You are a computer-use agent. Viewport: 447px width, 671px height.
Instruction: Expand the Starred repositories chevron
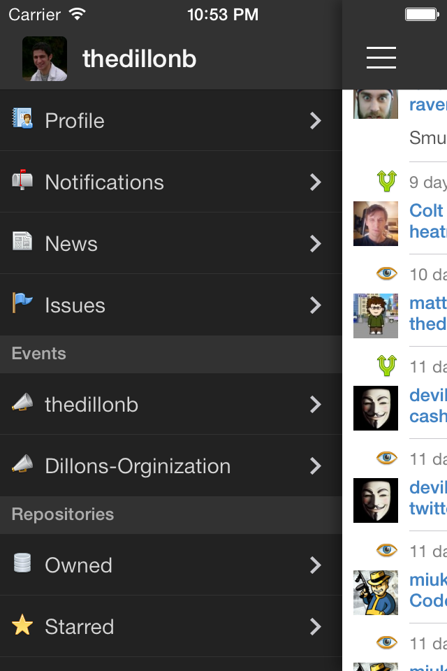(316, 626)
